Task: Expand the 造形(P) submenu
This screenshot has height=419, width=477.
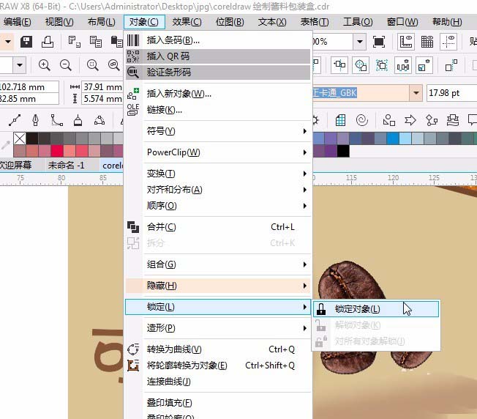Action: pyautogui.click(x=227, y=328)
